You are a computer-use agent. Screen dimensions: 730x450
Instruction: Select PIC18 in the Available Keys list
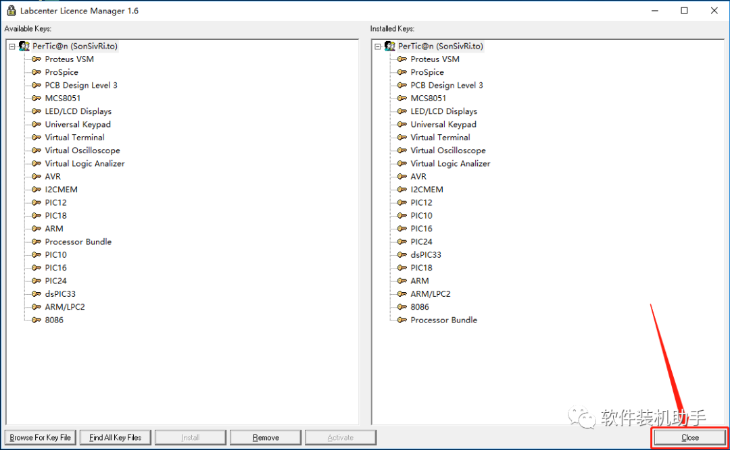[56, 215]
